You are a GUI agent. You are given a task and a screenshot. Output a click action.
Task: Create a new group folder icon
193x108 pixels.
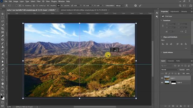point(181,106)
